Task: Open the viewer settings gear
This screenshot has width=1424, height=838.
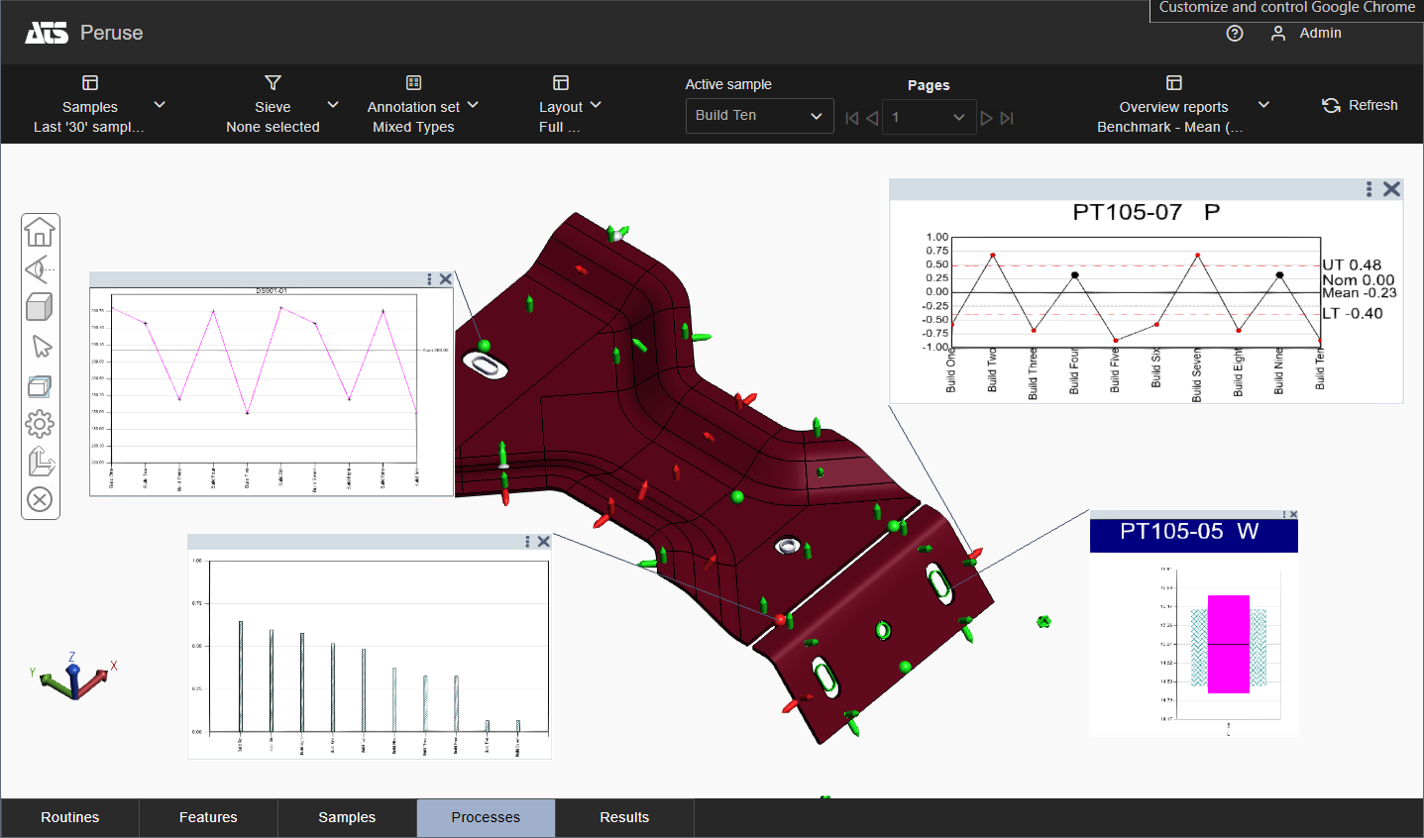Action: [40, 424]
